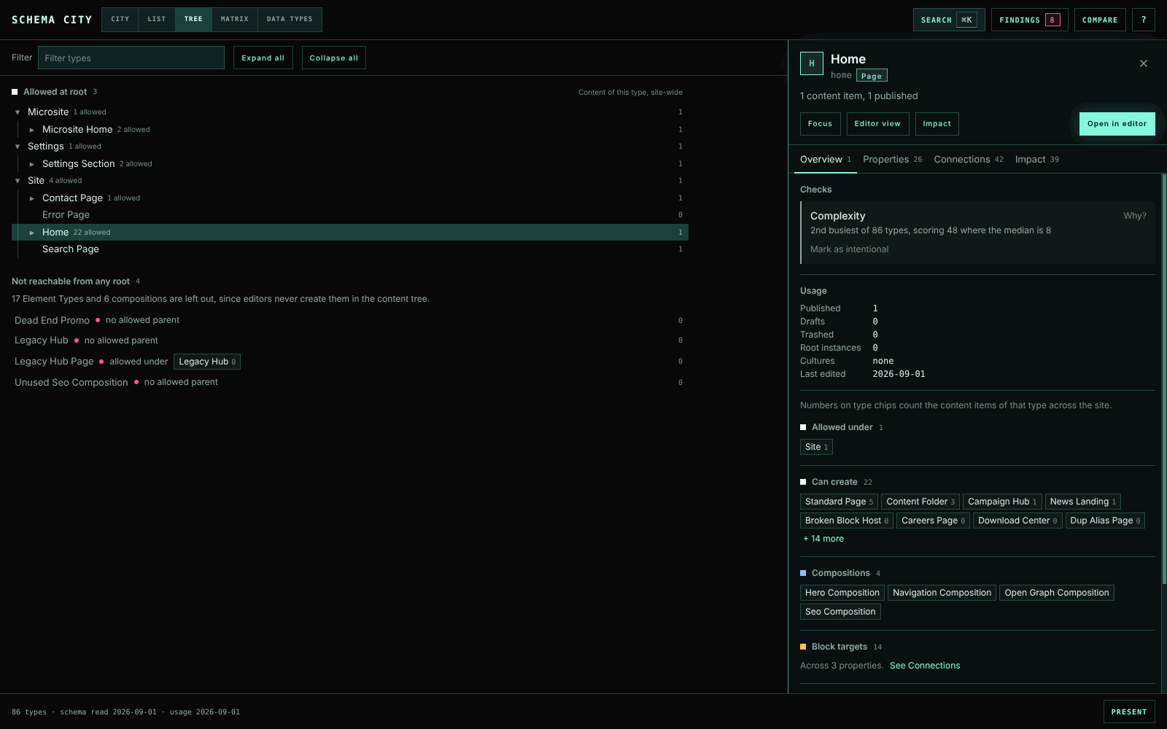The image size is (1167, 729).
Task: Select the Error Page tree row
Action: click(350, 215)
